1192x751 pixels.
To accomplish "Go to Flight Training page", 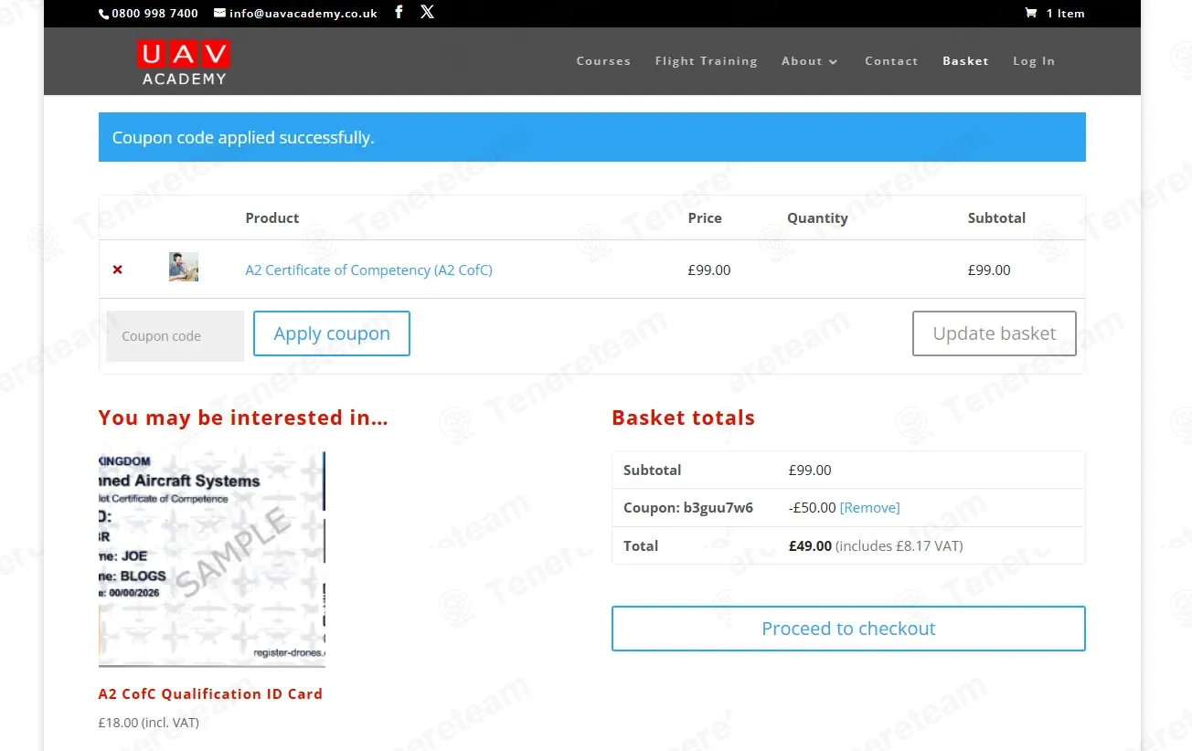I will (706, 61).
